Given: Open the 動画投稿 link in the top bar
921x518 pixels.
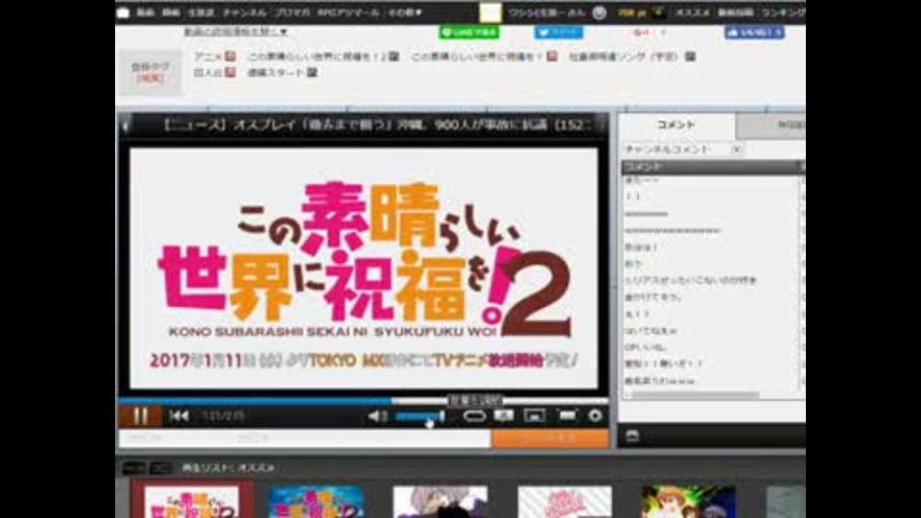Looking at the screenshot, I should click(736, 12).
